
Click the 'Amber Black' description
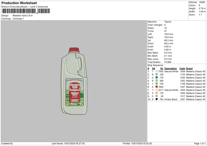pyautogui.click(x=171, y=100)
